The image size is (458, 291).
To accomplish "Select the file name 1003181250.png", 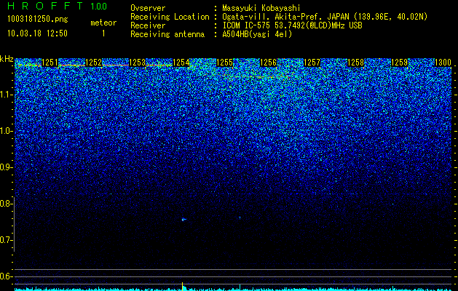I will (x=38, y=19).
